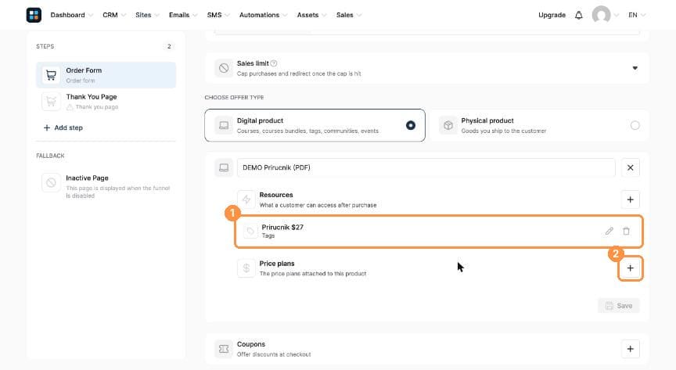Add a resource with the plus button

631,199
